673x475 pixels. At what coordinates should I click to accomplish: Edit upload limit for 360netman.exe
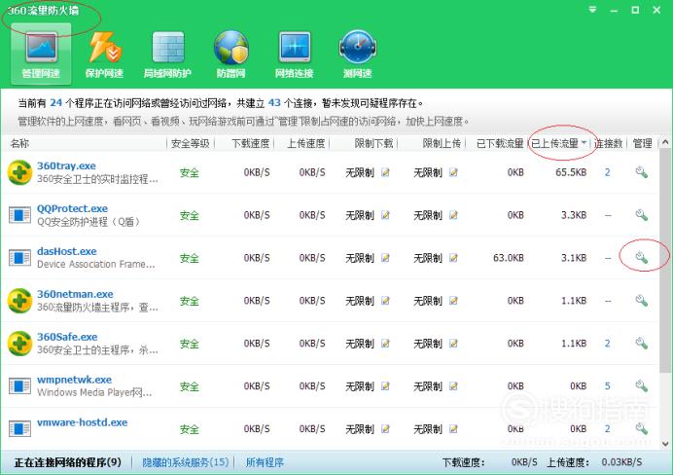(453, 300)
